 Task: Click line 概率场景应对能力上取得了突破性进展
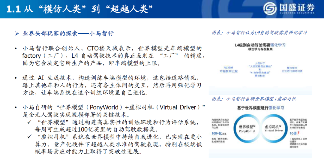pyautogui.click(x=88, y=152)
